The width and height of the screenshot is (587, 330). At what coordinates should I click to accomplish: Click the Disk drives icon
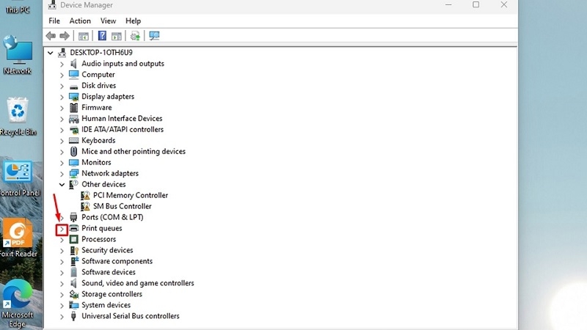coord(74,87)
